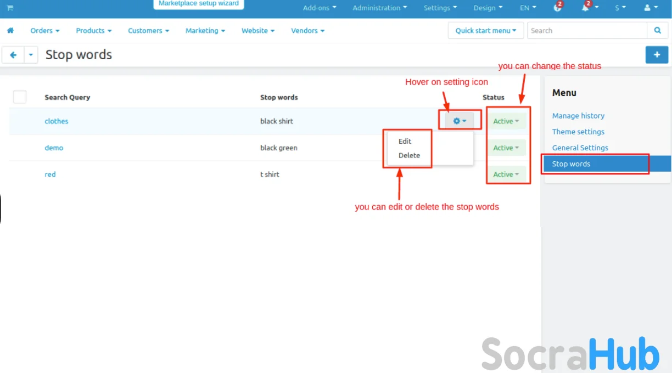Click the back arrow button

(13, 55)
